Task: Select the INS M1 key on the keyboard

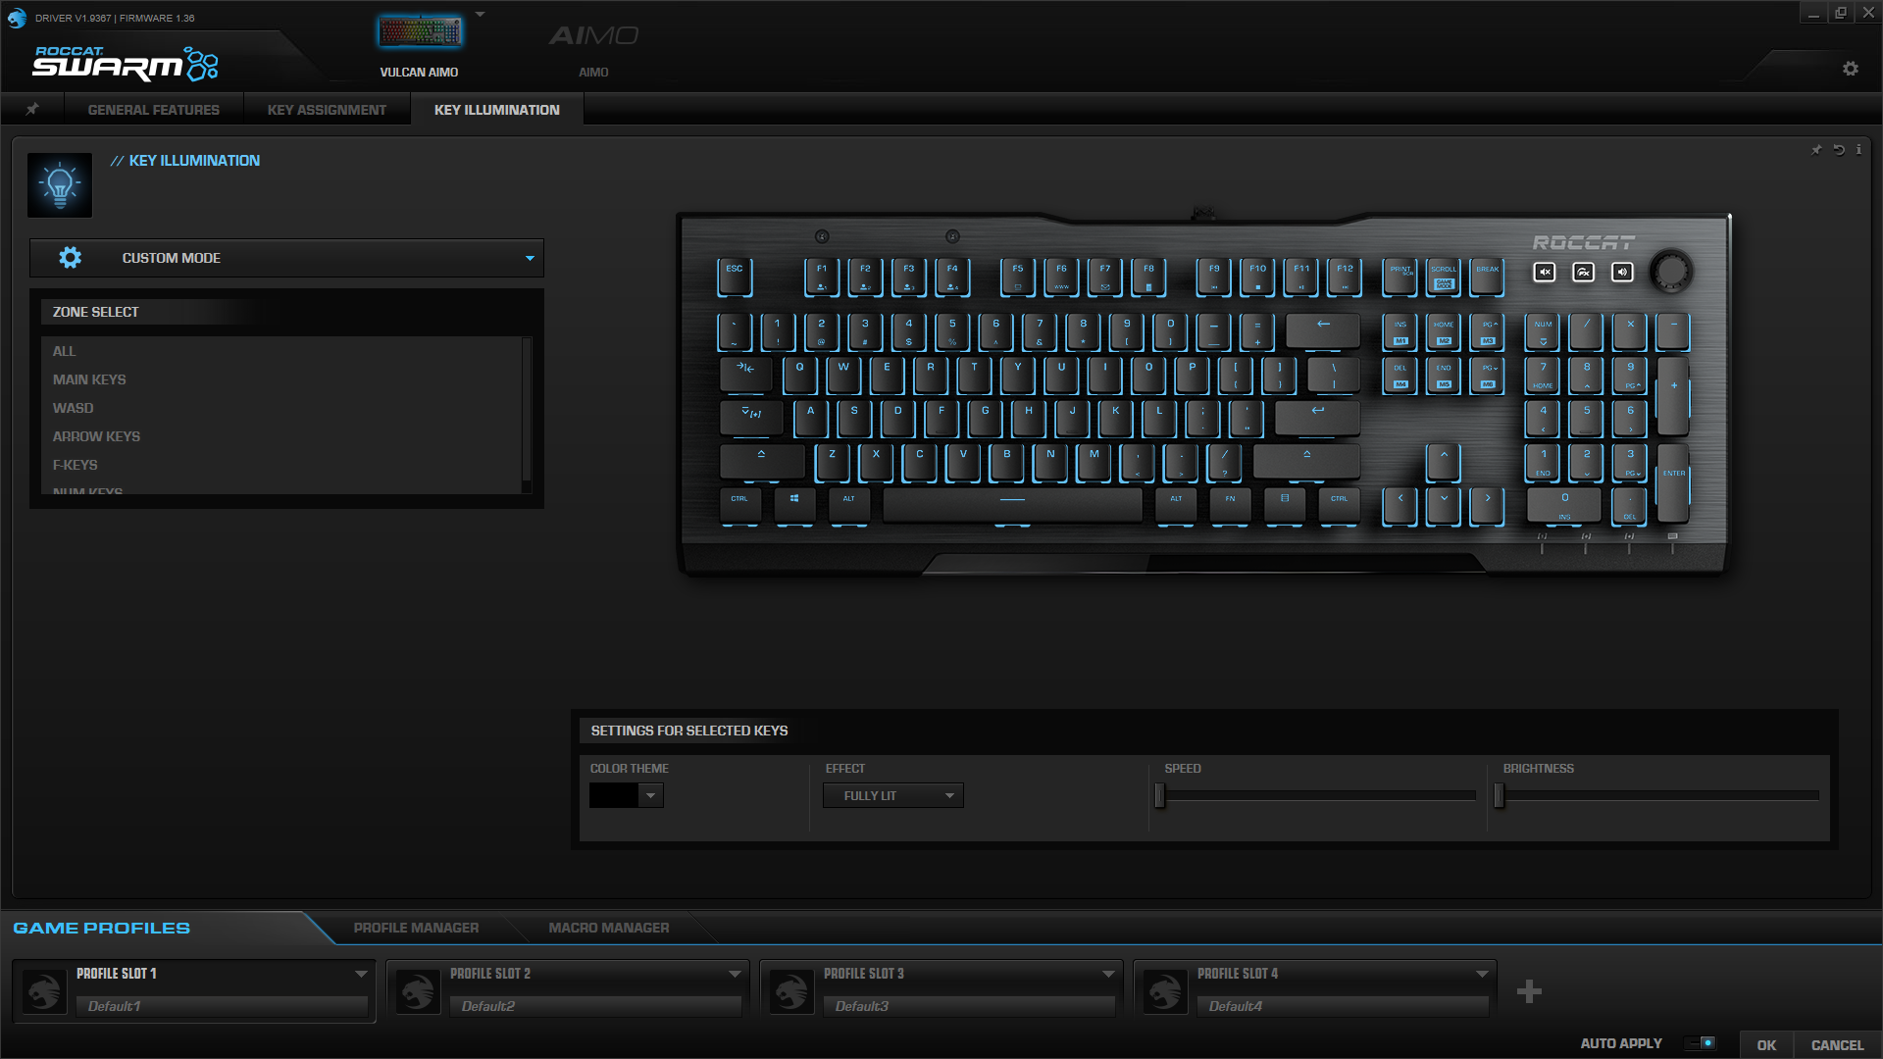Action: [x=1400, y=331]
